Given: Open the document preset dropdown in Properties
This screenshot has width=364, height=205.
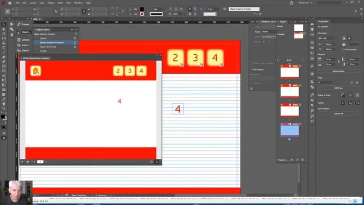Looking at the screenshot, I should [326, 38].
